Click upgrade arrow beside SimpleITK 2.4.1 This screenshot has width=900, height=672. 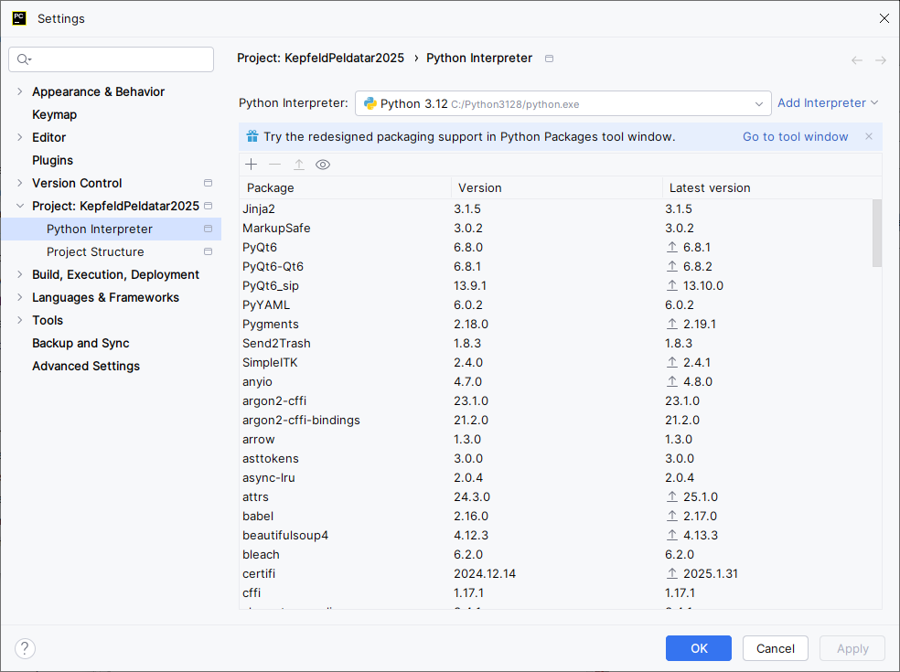pos(672,363)
